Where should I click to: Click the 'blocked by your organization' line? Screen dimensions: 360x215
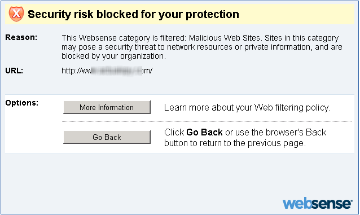tap(113, 56)
